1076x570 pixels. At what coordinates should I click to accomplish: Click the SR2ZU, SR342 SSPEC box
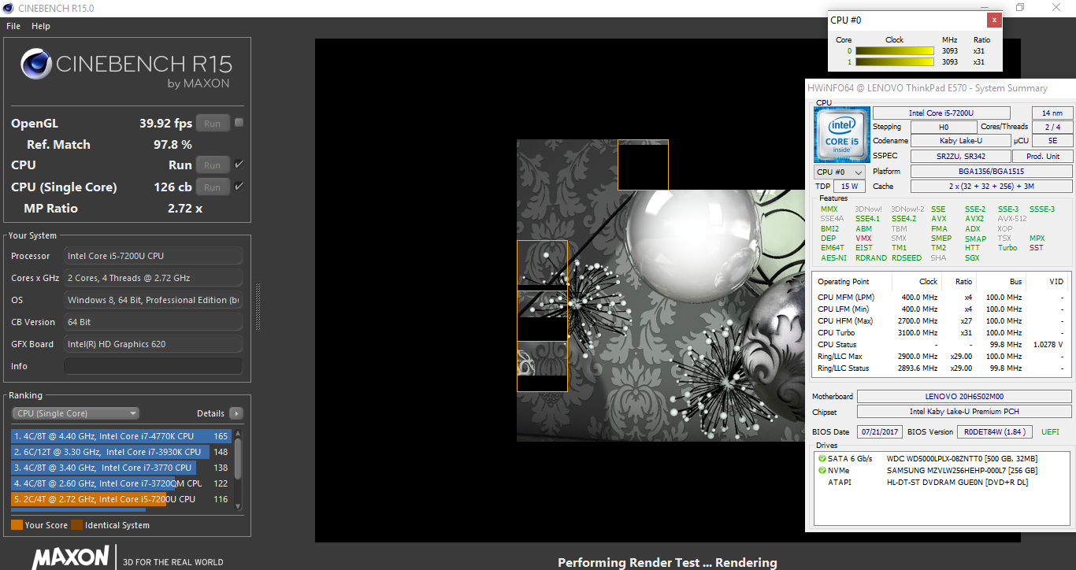[x=960, y=157]
